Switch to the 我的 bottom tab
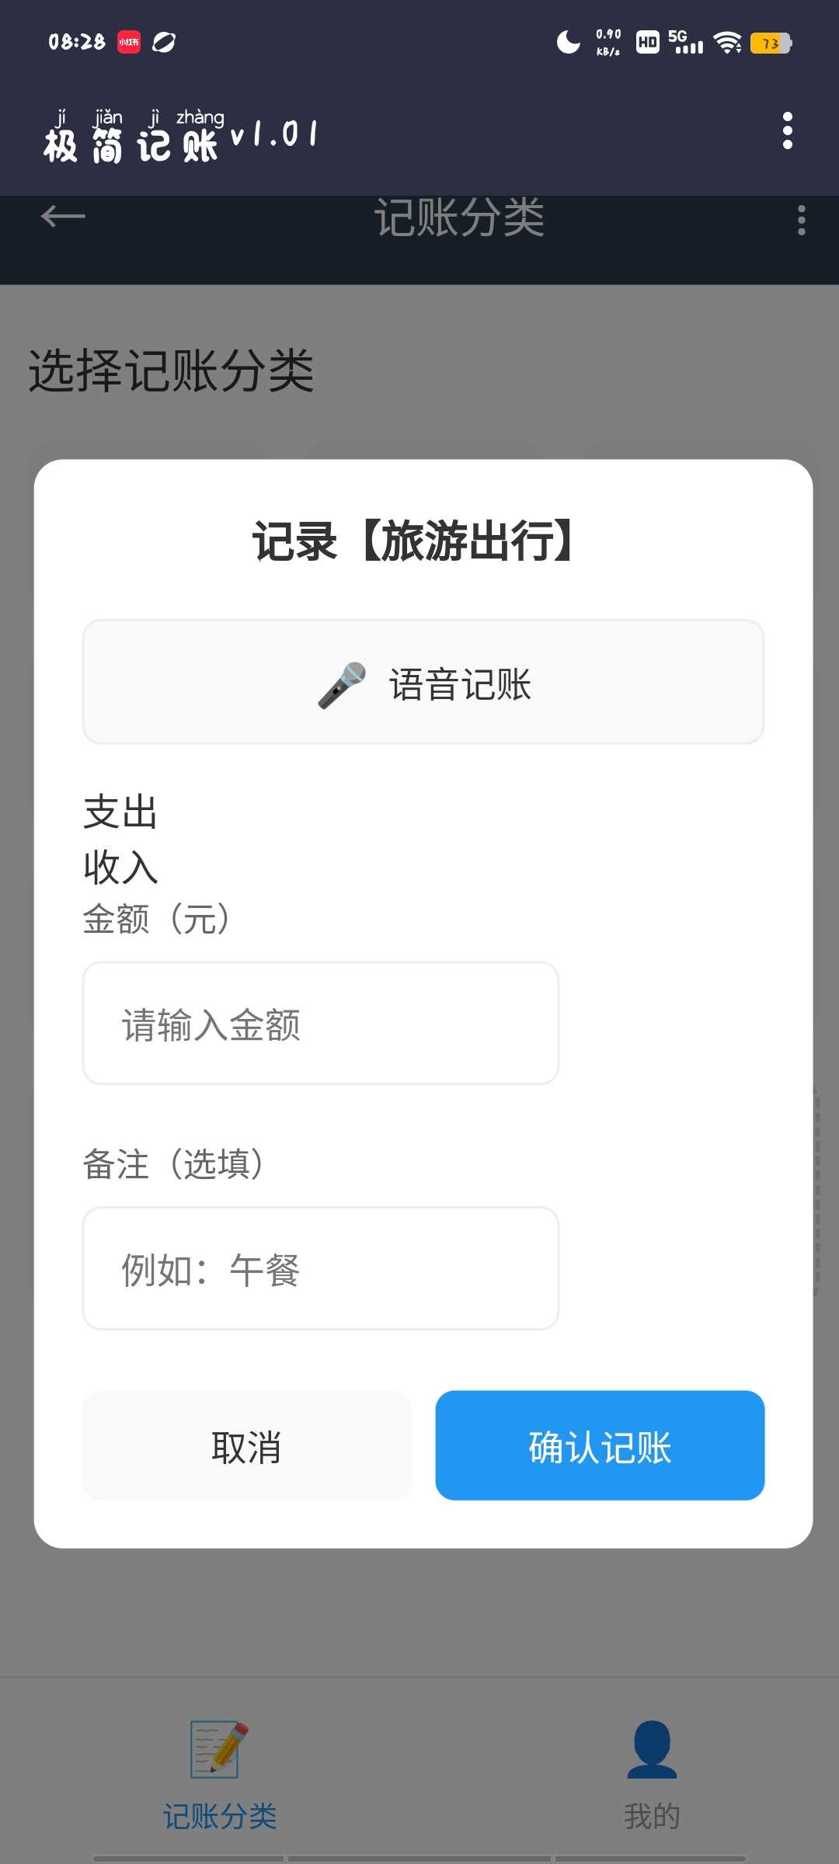The image size is (839, 1864). [652, 1816]
